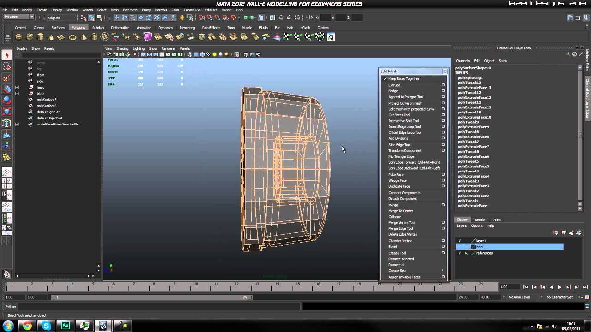Go to start of playback range

[525, 287]
